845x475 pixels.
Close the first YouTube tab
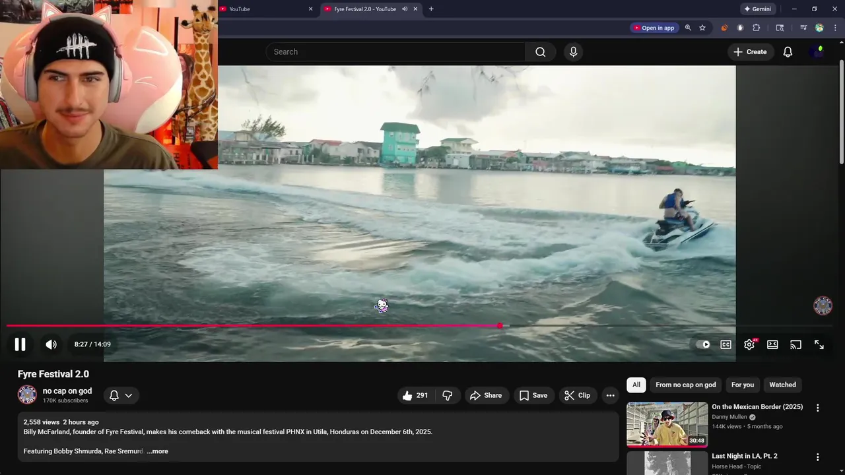click(x=310, y=9)
